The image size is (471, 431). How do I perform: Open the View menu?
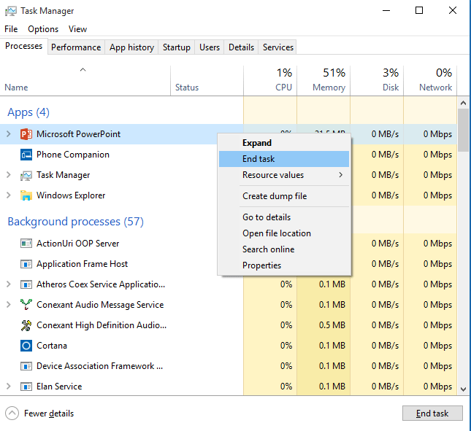[78, 29]
